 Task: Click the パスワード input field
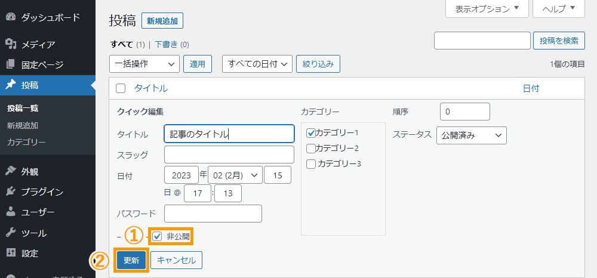click(x=213, y=214)
